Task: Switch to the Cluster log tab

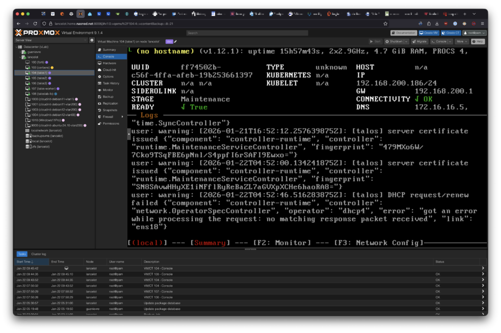Action: [39, 254]
